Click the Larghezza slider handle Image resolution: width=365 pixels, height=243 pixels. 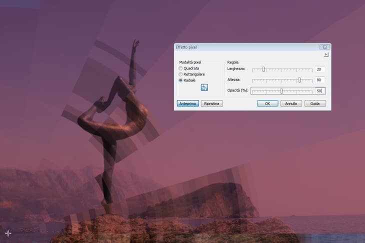263,69
